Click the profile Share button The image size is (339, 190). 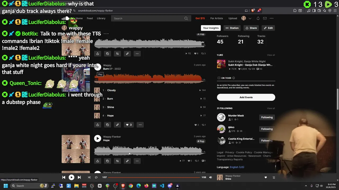[251, 28]
